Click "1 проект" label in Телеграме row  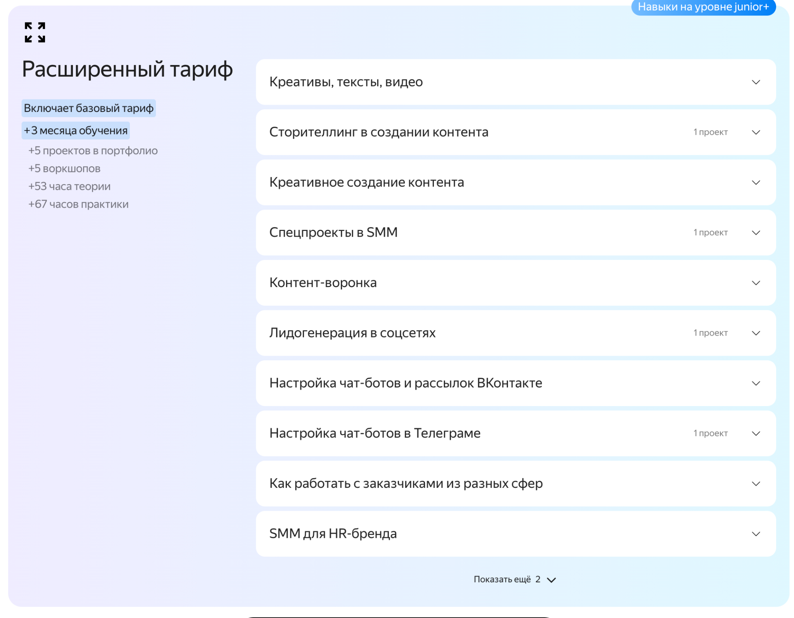point(710,433)
